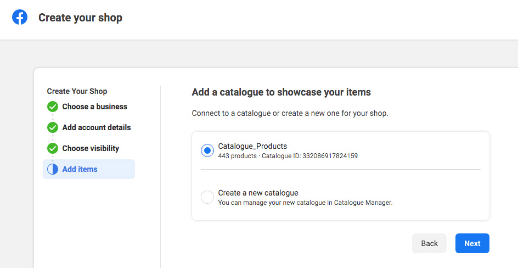Select the Create a new catalogue radio
518x268 pixels.
click(x=207, y=197)
